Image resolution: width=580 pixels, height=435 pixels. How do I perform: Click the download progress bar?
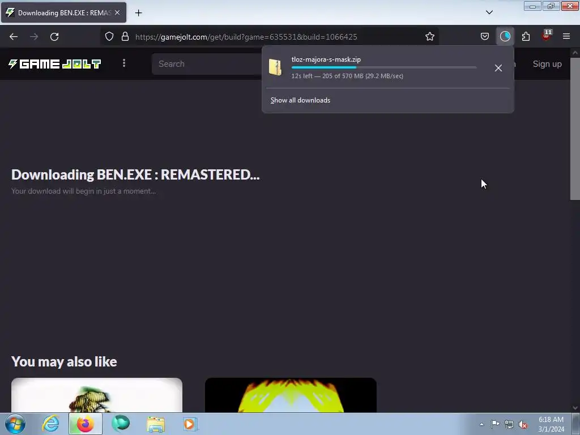coord(384,67)
